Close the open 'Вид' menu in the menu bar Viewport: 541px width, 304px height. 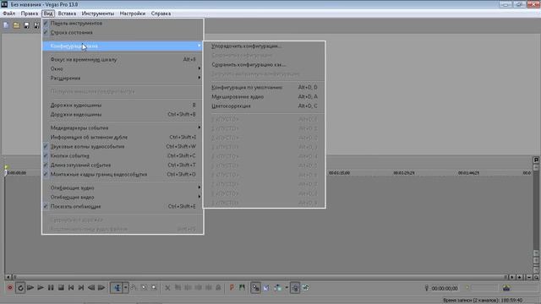click(x=48, y=14)
